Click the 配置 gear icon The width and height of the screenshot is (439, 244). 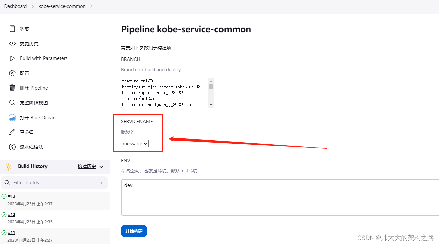(x=12, y=73)
